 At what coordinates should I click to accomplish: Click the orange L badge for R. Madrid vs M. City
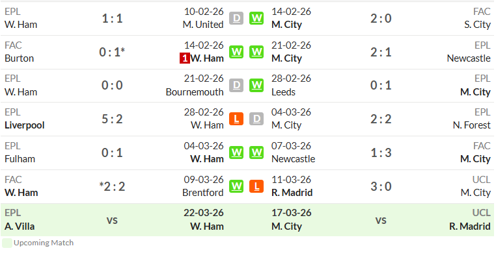256,186
